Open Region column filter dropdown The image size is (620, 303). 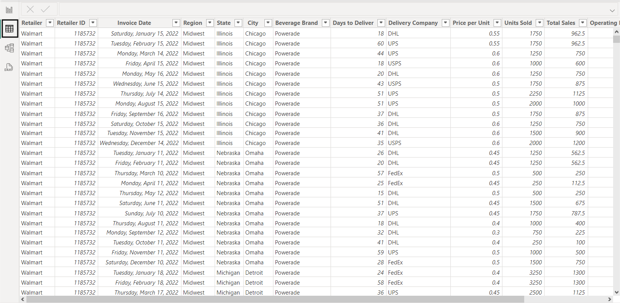click(x=210, y=23)
